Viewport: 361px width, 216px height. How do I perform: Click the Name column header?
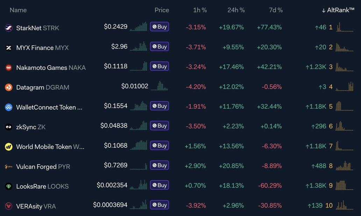coord(18,10)
